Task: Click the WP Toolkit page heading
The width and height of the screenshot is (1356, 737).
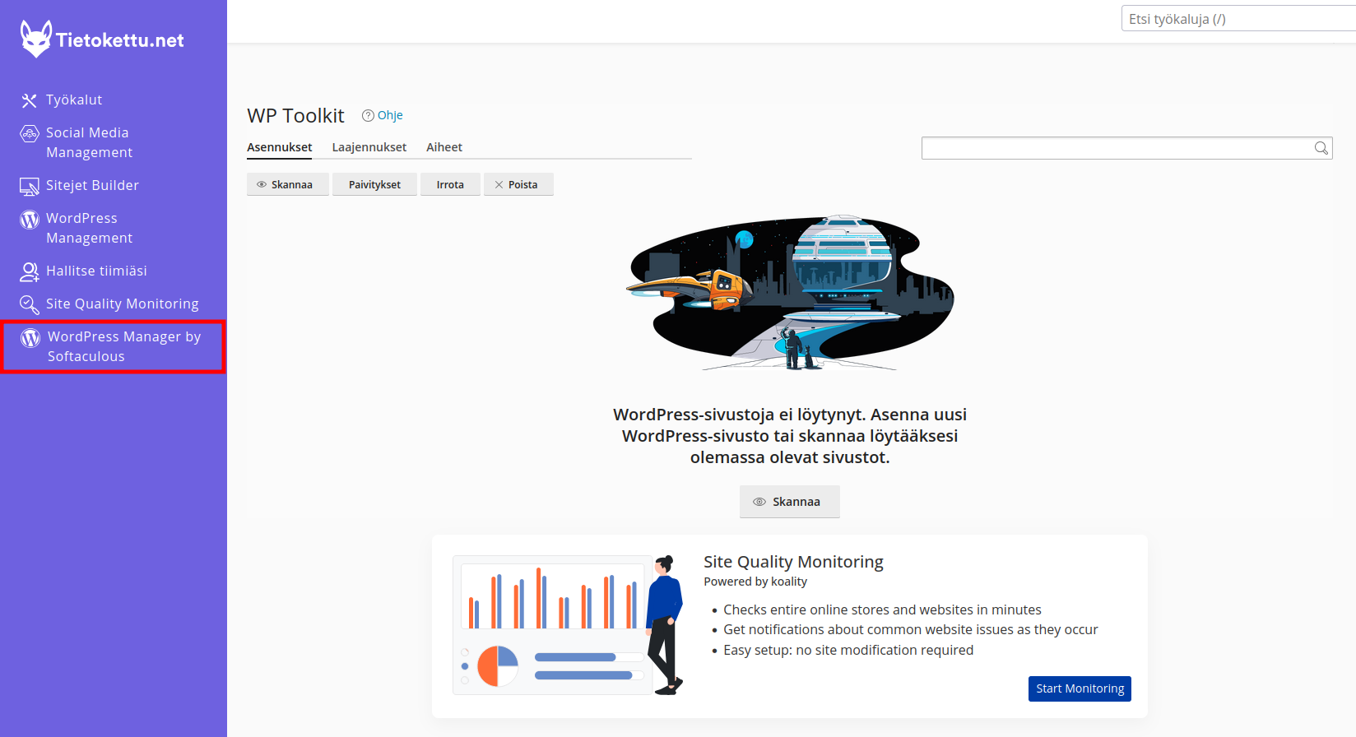Action: 295,116
